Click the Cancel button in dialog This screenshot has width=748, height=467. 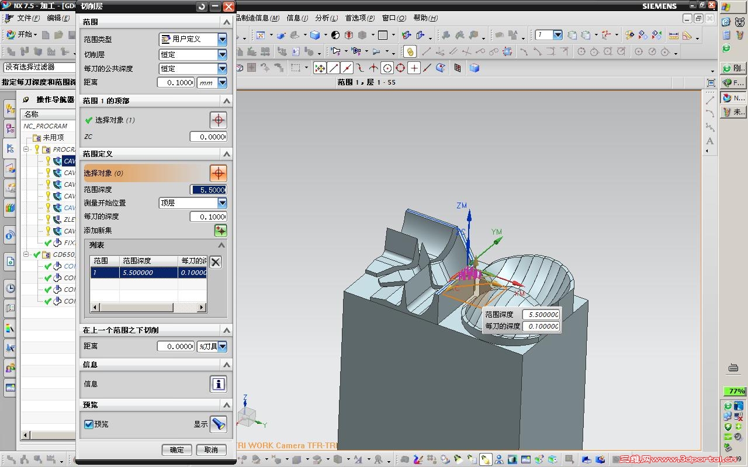tap(211, 450)
